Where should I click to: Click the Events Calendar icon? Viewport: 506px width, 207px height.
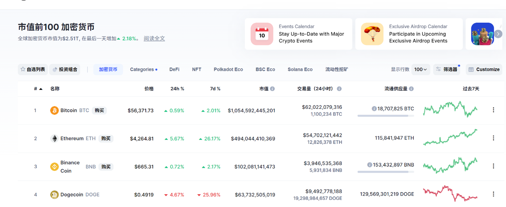pos(262,34)
